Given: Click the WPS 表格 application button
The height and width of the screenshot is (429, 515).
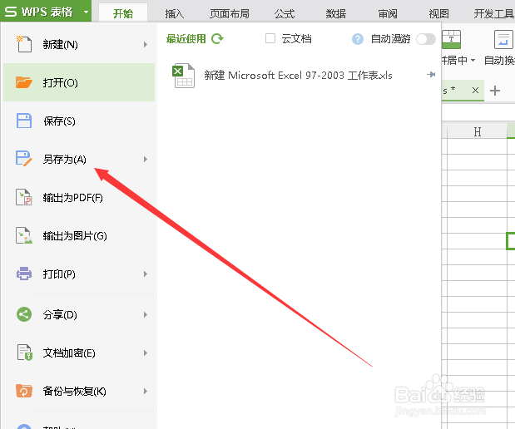Looking at the screenshot, I should (46, 12).
